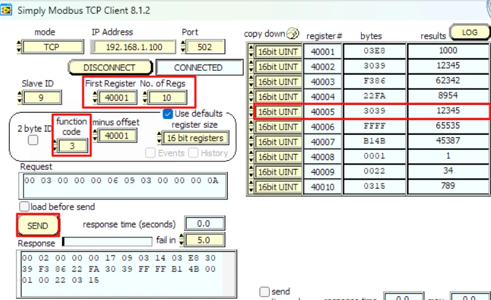
Task: Click results cell 65535
Action: point(448,125)
